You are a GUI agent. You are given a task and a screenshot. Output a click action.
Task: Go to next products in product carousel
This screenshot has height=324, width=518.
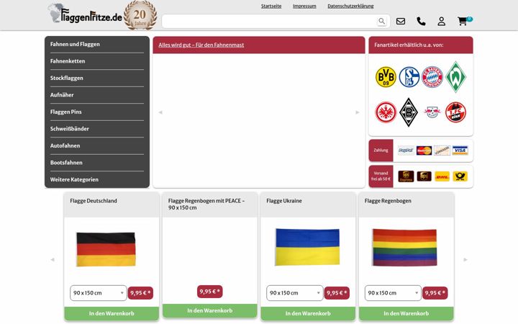point(465,259)
